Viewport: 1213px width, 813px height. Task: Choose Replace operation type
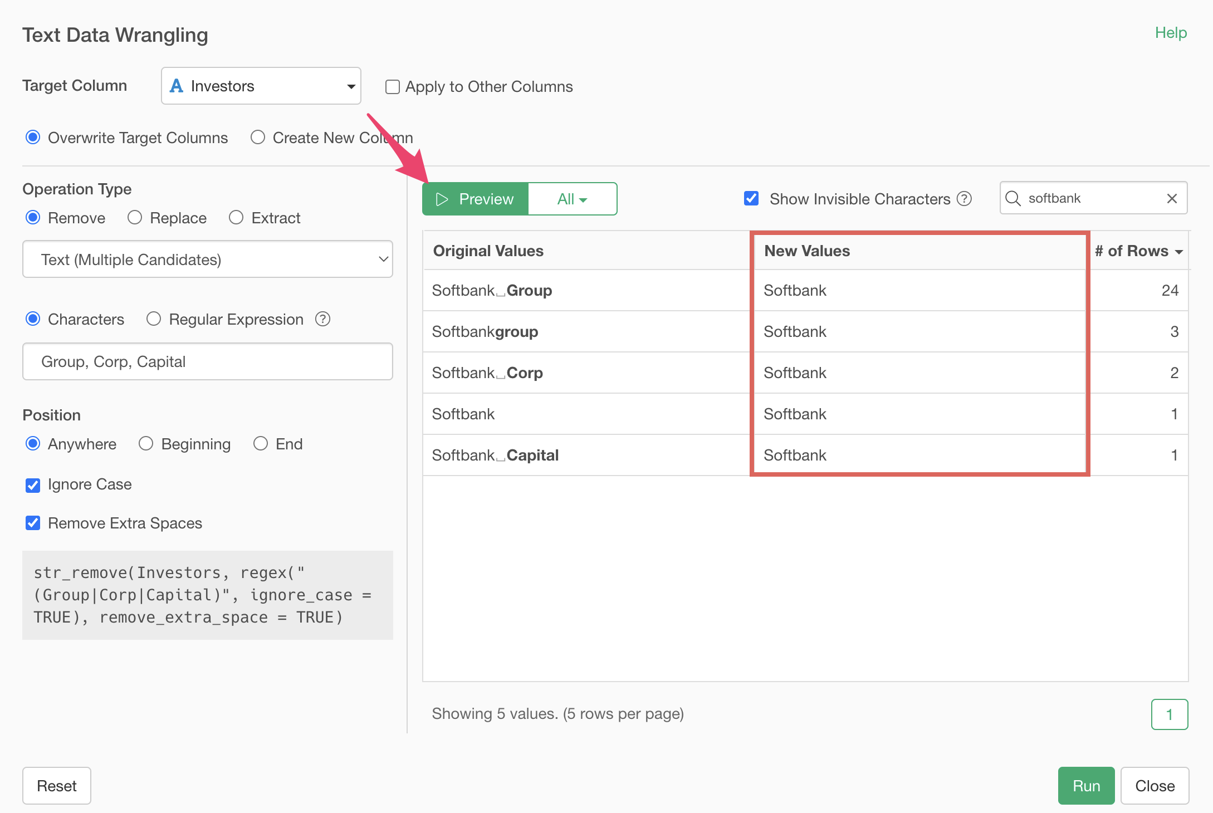pyautogui.click(x=135, y=218)
